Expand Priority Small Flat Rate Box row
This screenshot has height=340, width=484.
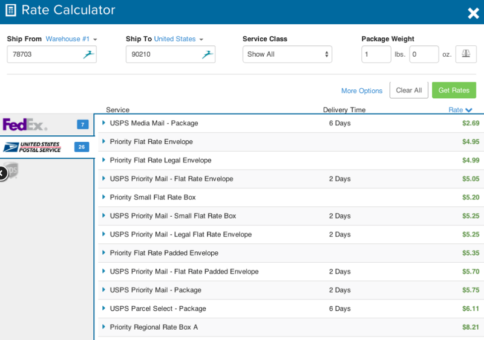coord(103,197)
